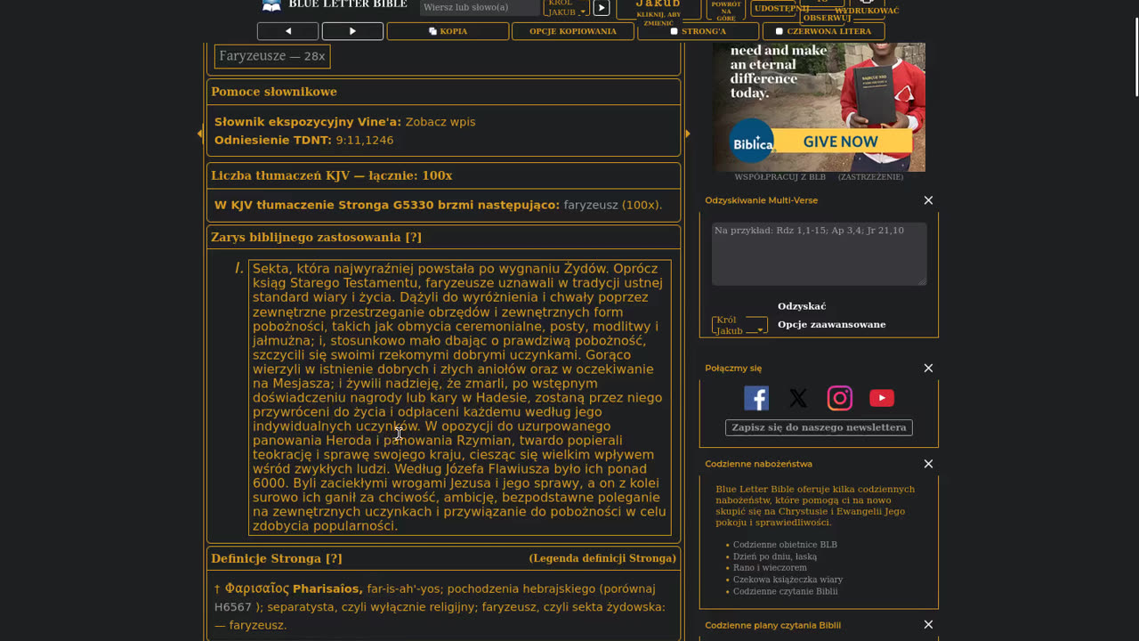Click 'Zapisz się do naszego newslettera' button
This screenshot has height=641, width=1139.
(819, 427)
